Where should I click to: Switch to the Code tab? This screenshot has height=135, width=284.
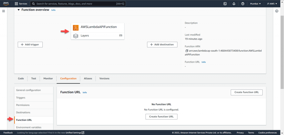[x=21, y=78]
